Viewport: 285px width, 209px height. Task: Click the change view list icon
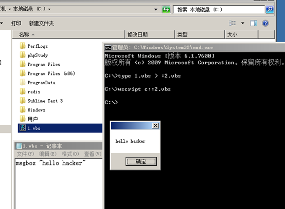(233, 23)
